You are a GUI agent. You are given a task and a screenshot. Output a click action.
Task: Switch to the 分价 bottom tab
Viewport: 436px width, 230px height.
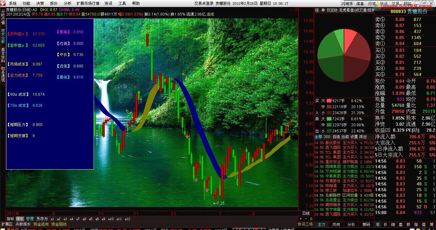(351, 224)
